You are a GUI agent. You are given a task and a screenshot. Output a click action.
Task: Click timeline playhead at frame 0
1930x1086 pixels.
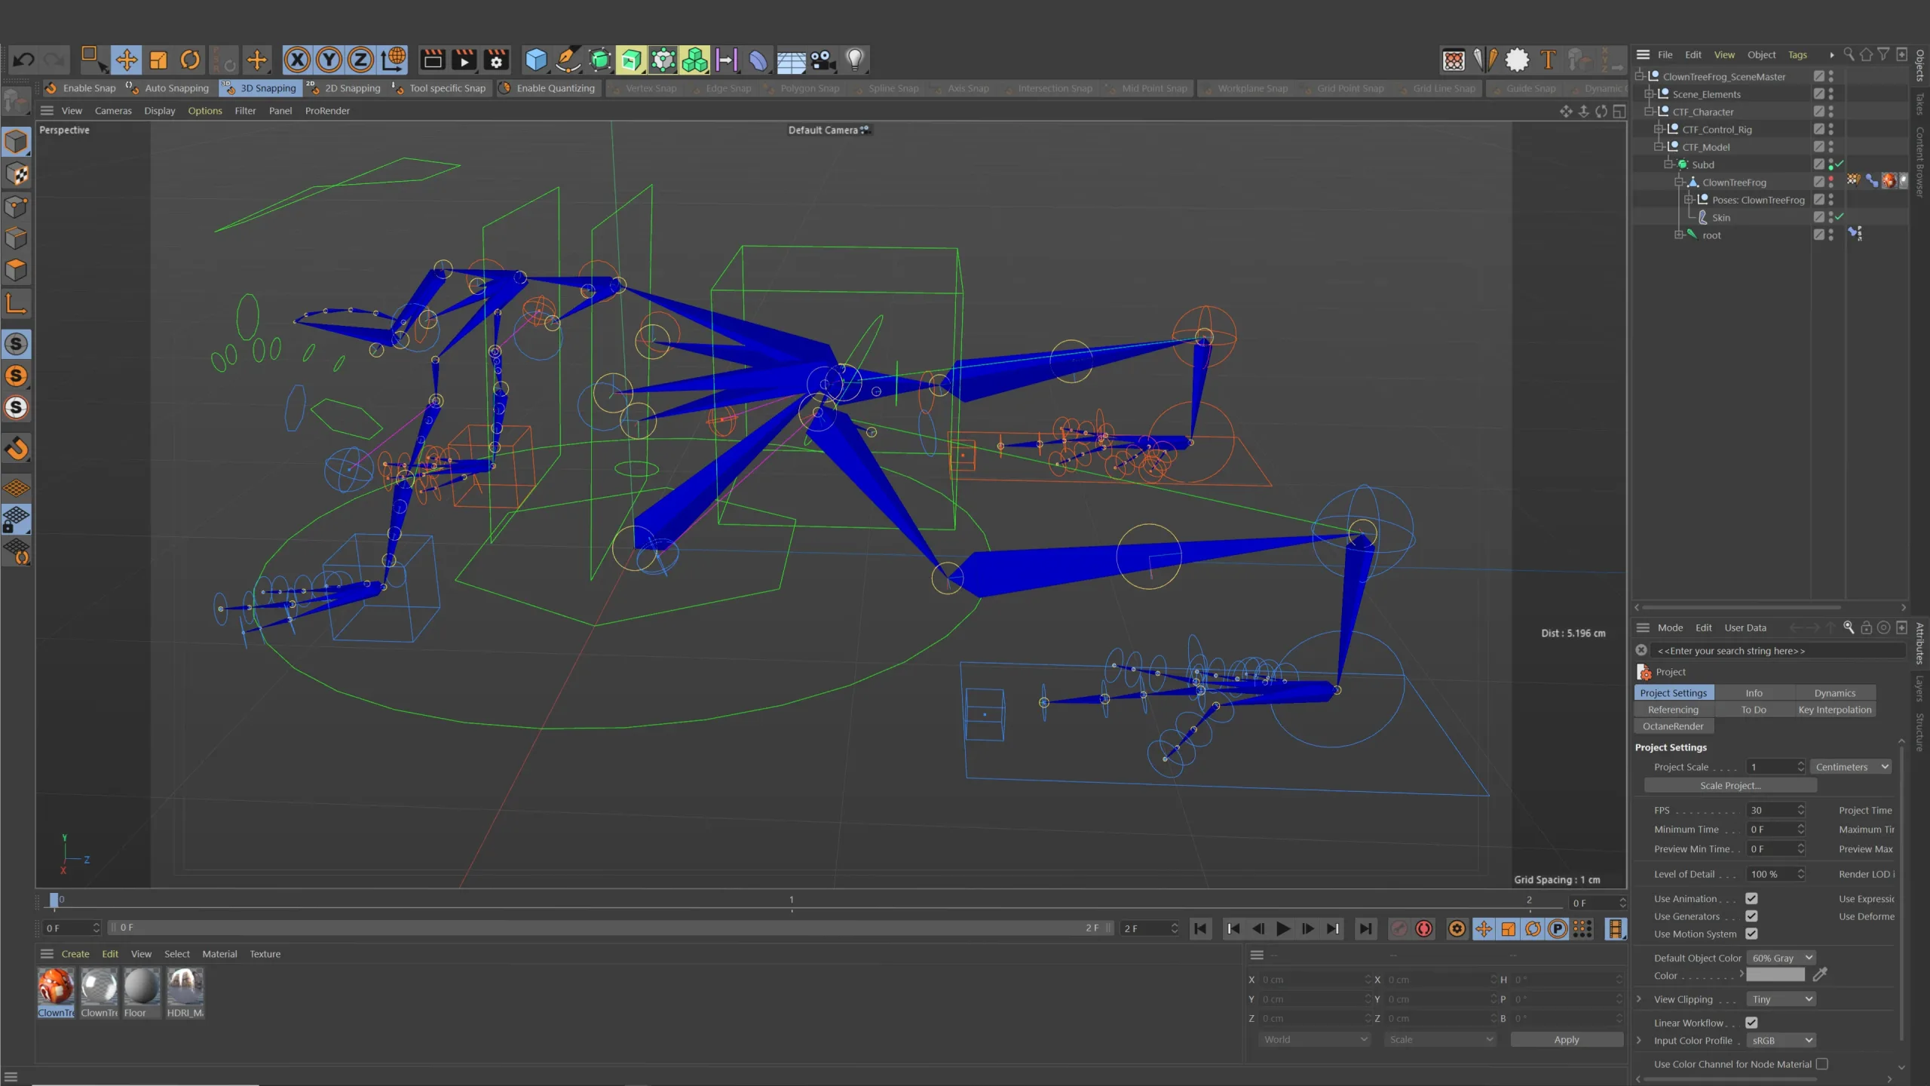54,900
